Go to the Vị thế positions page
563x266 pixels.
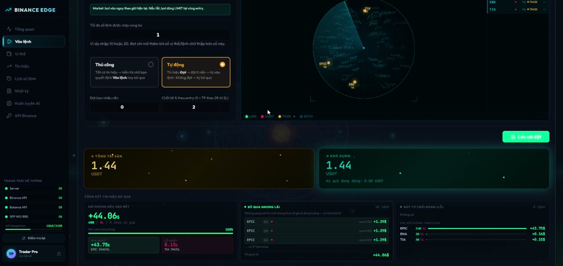pos(33,54)
